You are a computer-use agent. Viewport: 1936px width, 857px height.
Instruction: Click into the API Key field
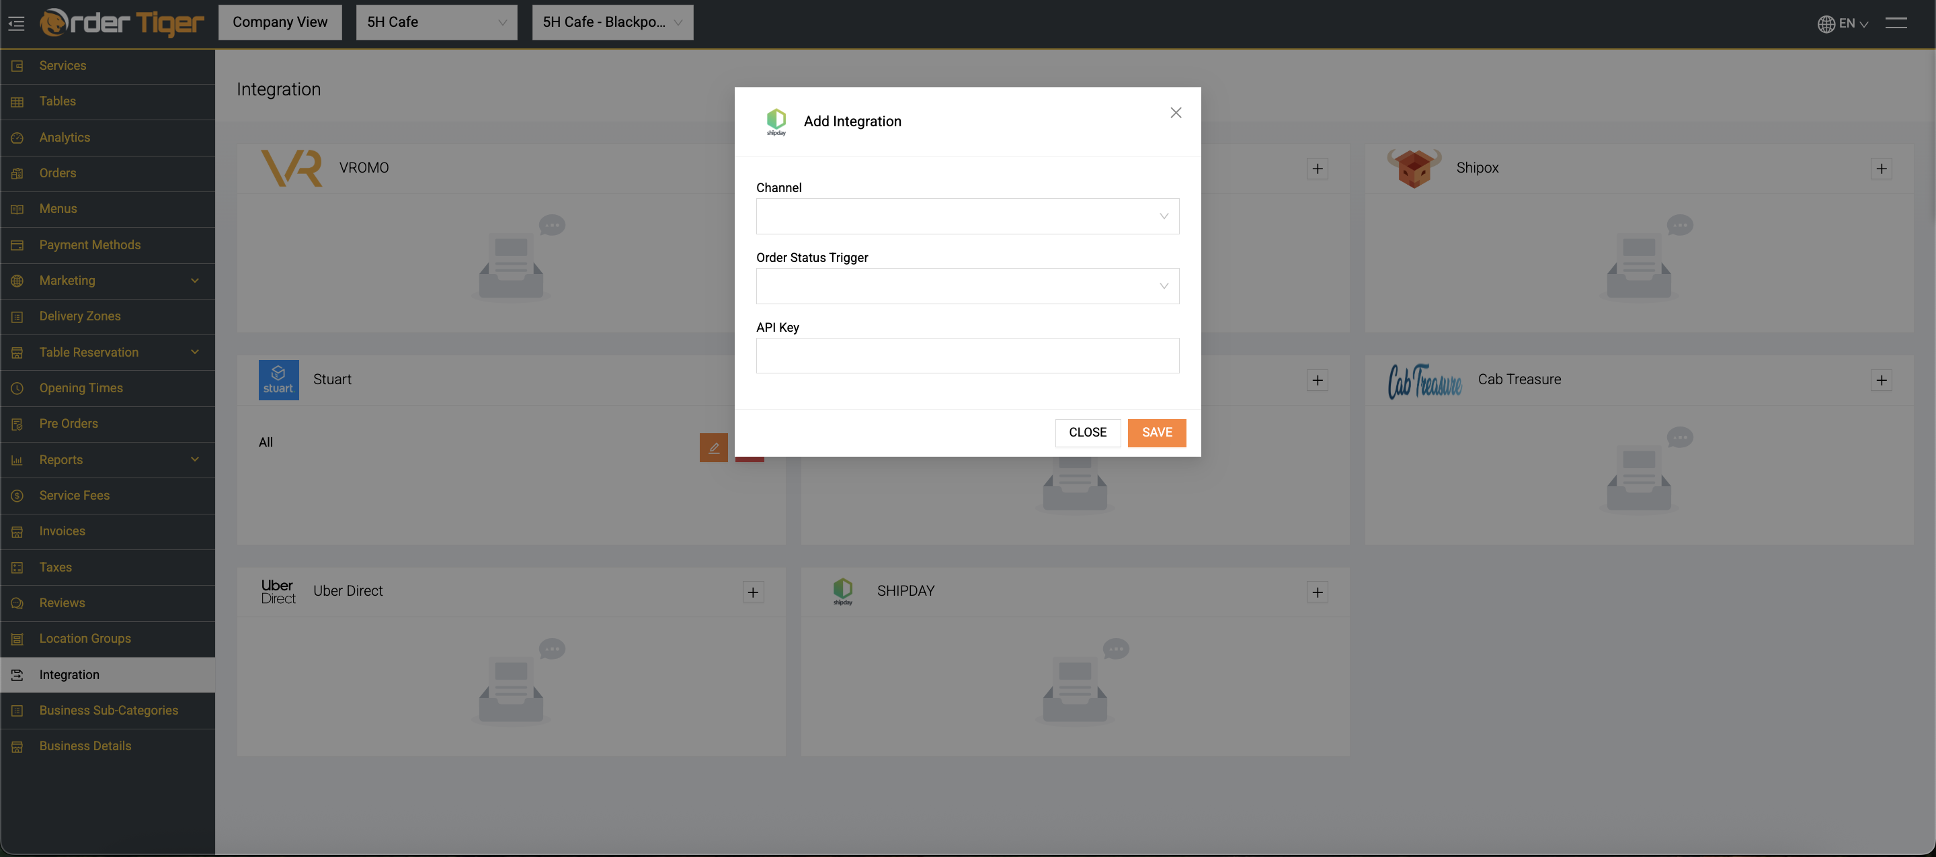coord(967,356)
